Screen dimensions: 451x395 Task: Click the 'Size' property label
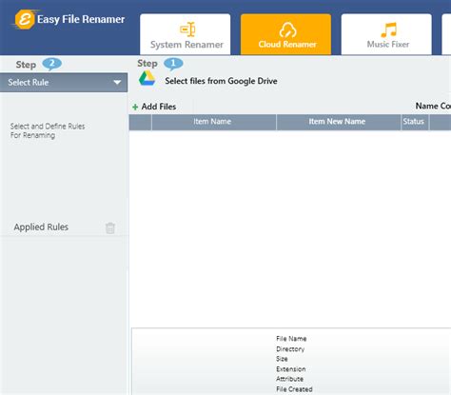282,359
